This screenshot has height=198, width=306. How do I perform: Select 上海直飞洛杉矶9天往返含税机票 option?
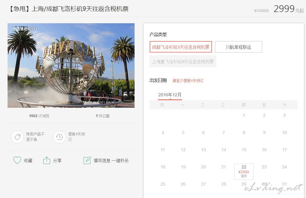tap(183, 61)
